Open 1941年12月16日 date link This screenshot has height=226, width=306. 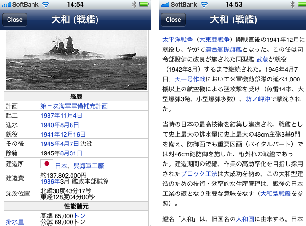pyautogui.click(x=63, y=134)
